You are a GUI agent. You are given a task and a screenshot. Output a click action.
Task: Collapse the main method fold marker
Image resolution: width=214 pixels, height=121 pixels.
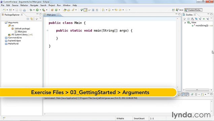(x=48, y=30)
